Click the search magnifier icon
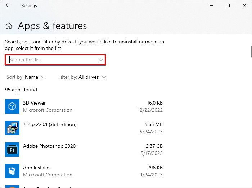The width and height of the screenshot is (252, 188). (x=100, y=60)
